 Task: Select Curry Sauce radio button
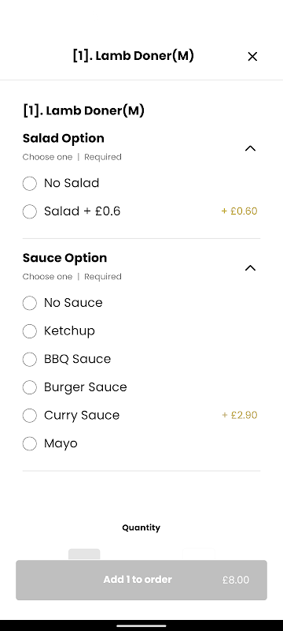[30, 416]
